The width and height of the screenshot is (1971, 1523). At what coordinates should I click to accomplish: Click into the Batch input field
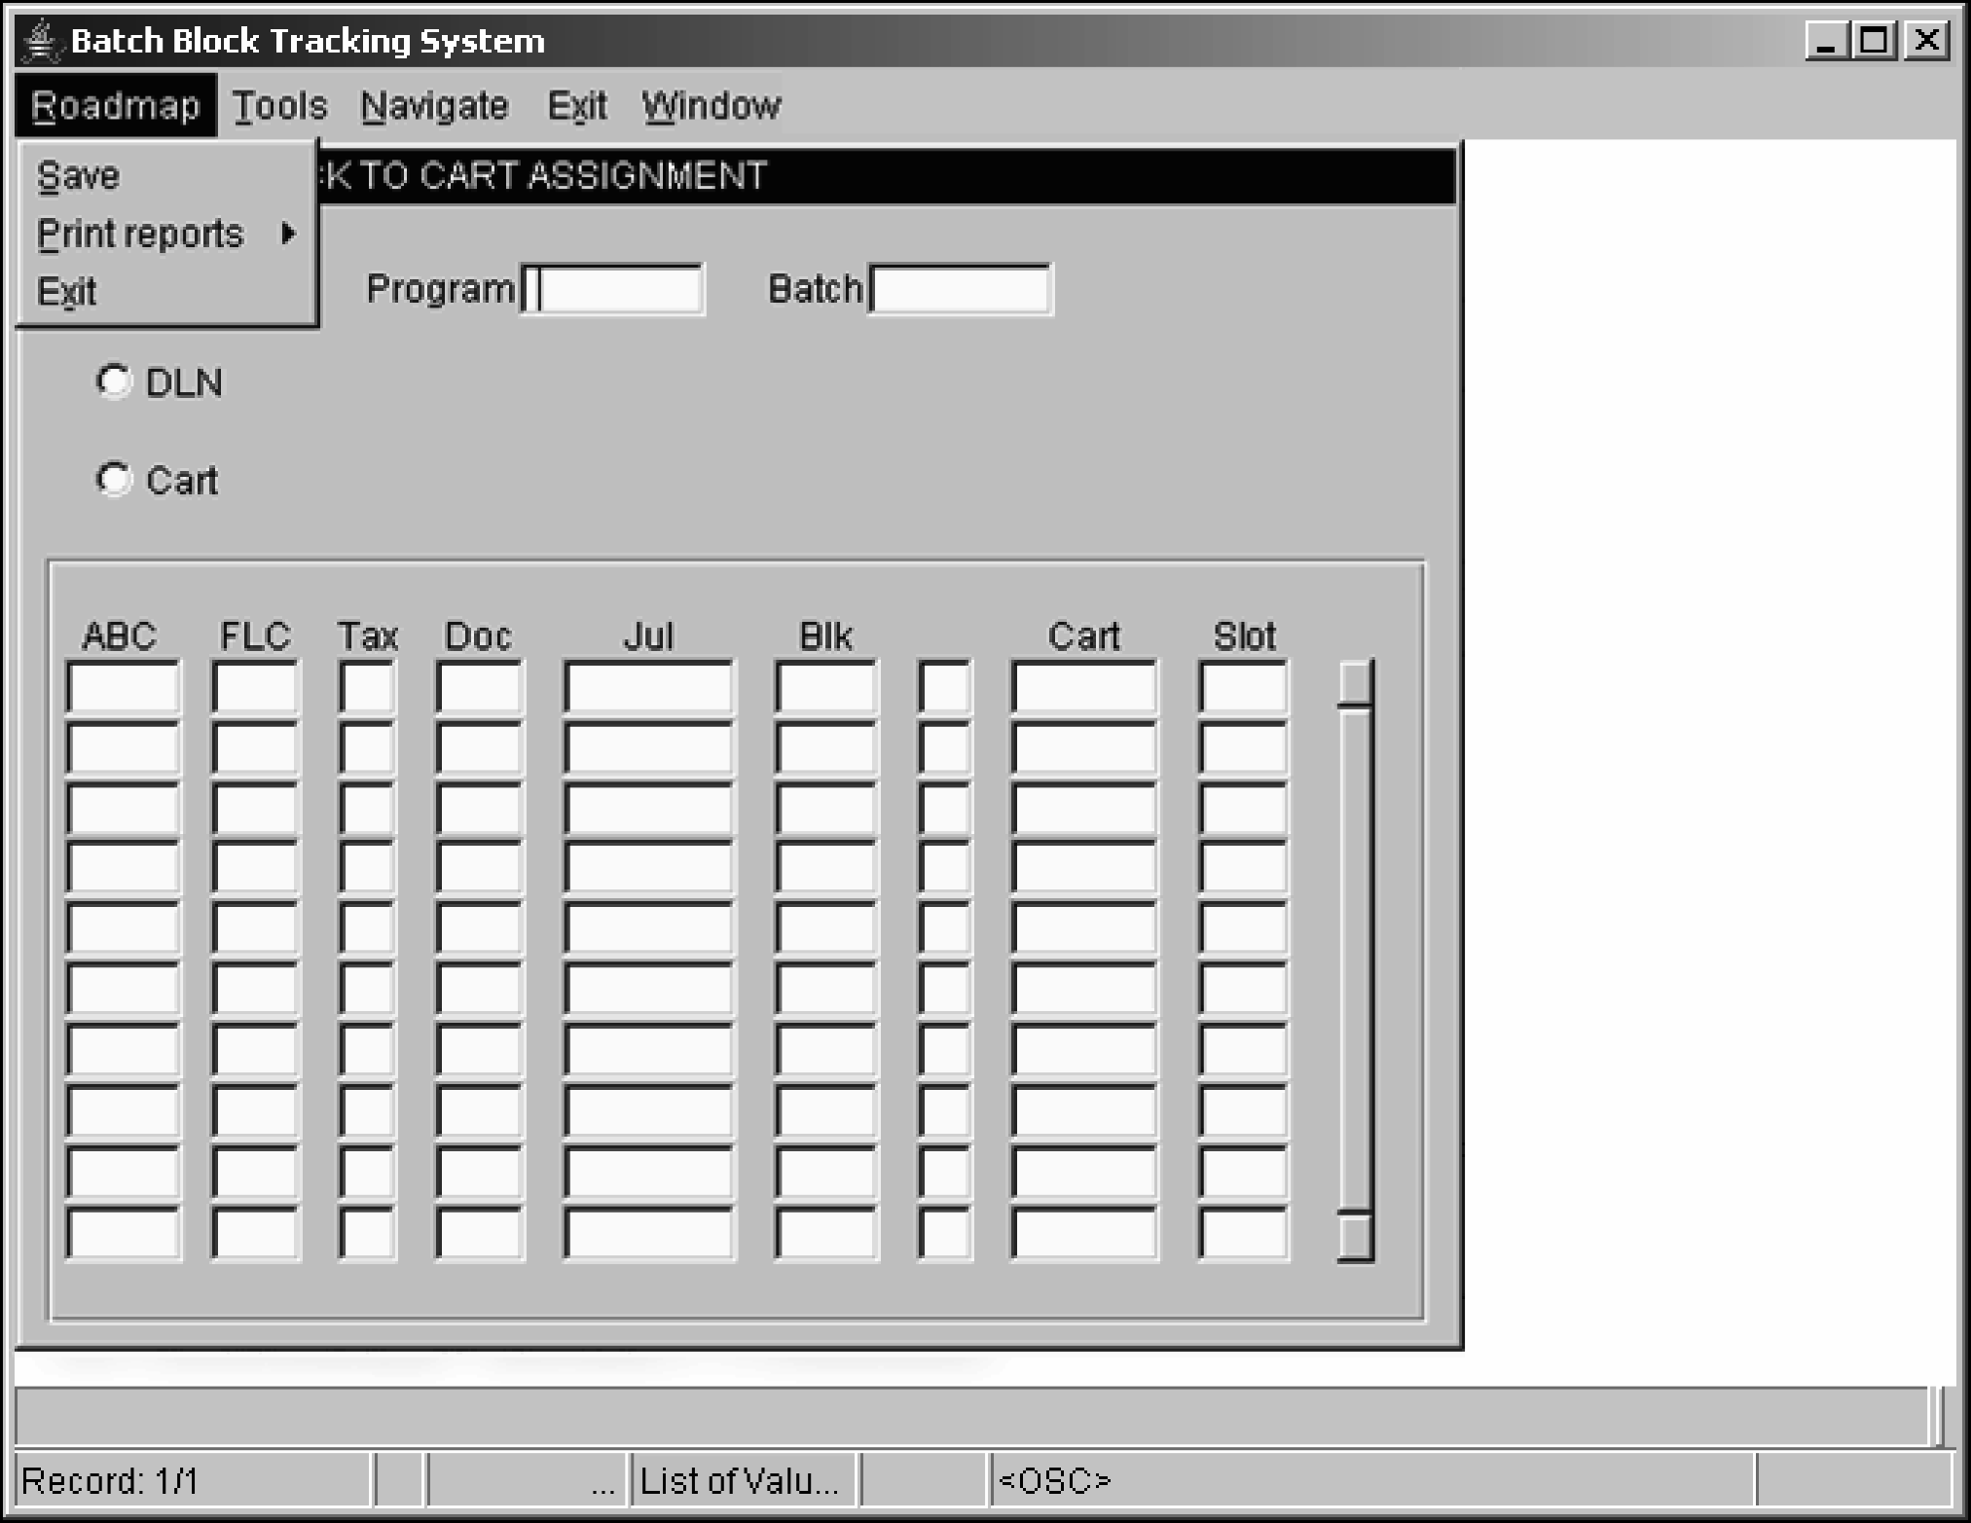pyautogui.click(x=960, y=289)
